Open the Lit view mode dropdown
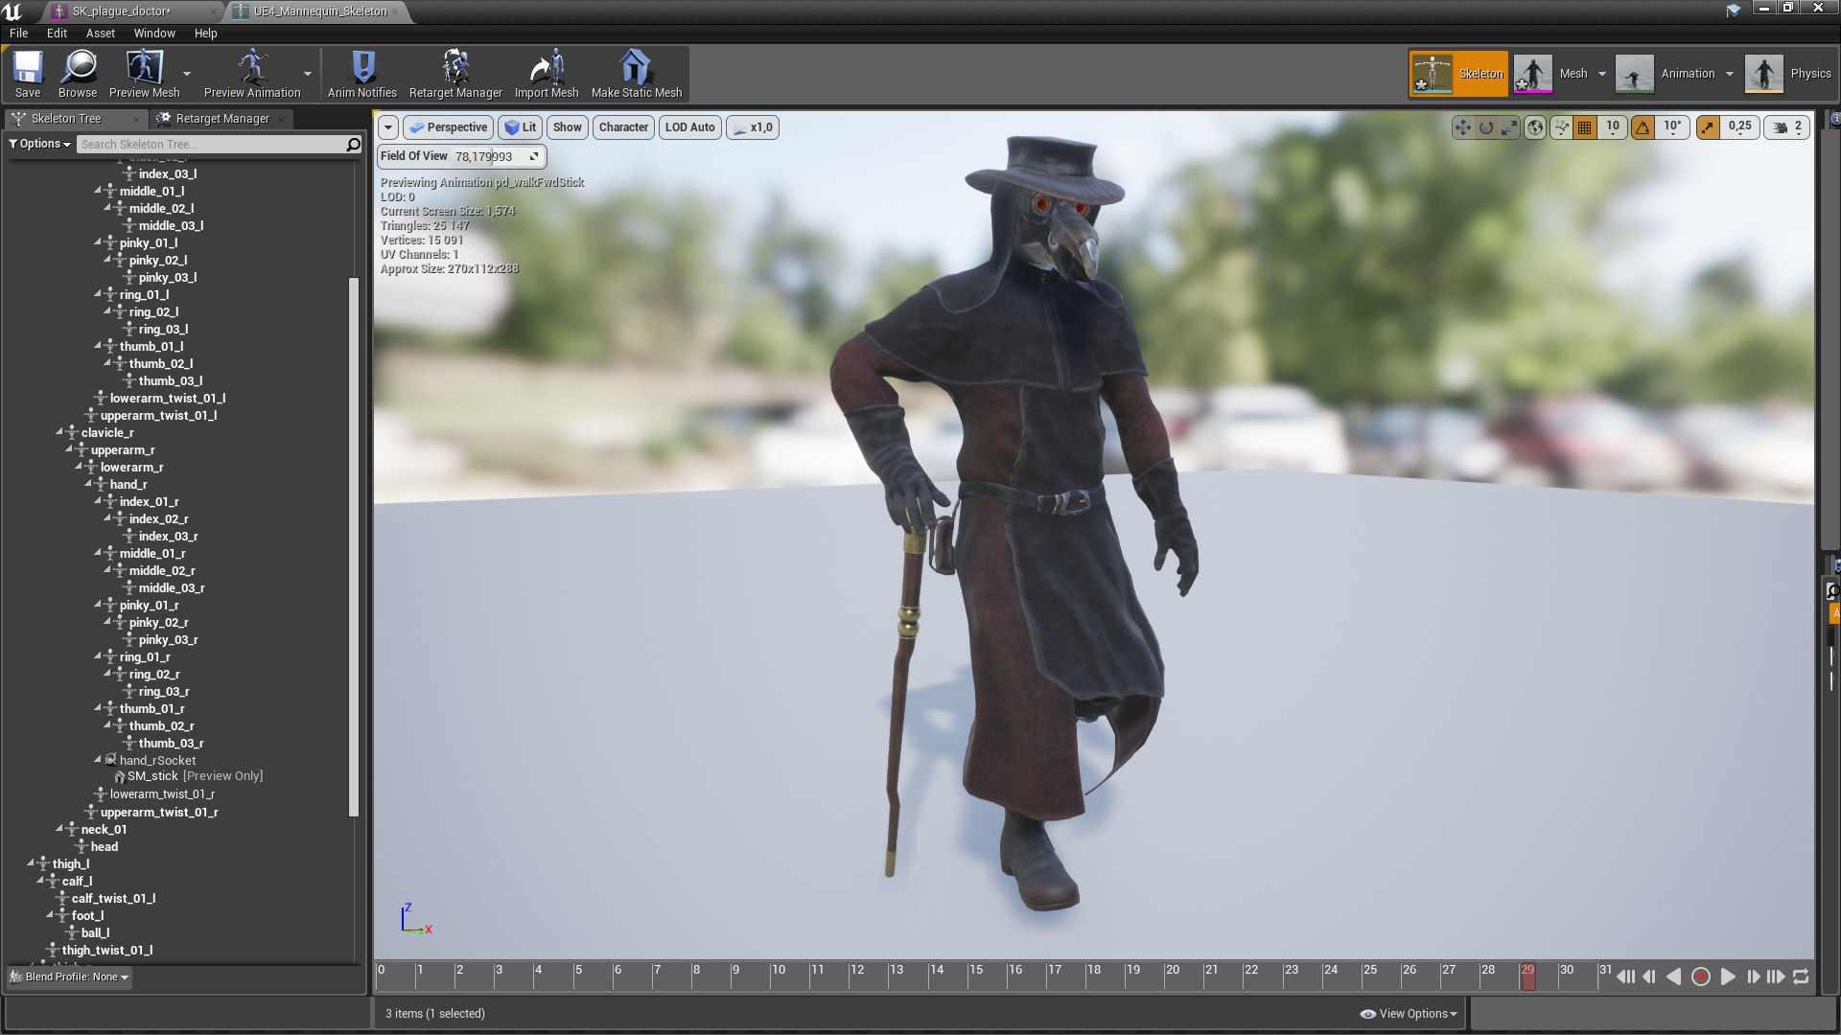1841x1035 pixels. [520, 127]
